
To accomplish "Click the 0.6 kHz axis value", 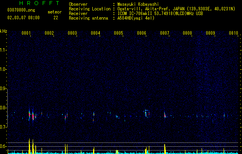I will pyautogui.click(x=3, y=146).
